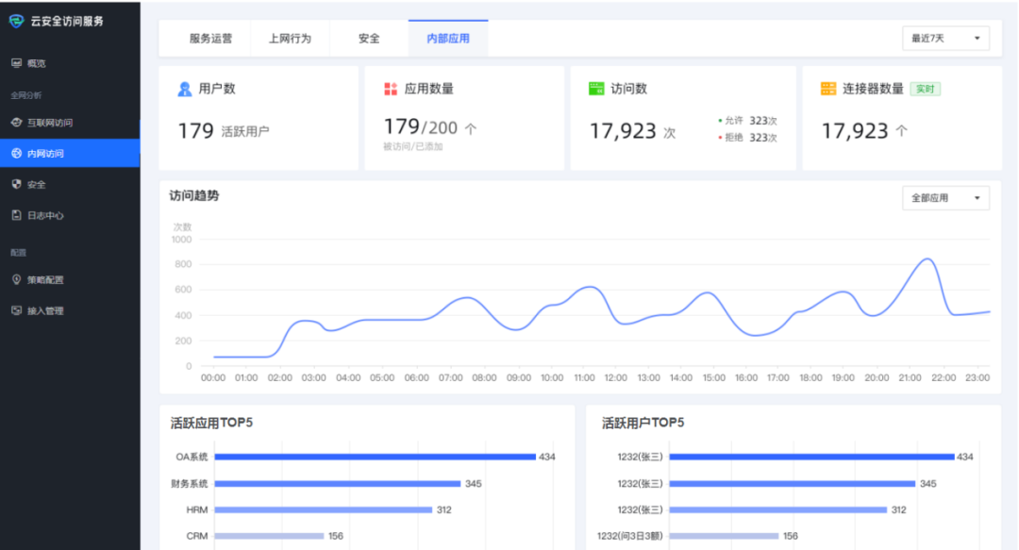This screenshot has height=550, width=1019.
Task: Click the 22:00 peak on trend line
Action: (927, 258)
